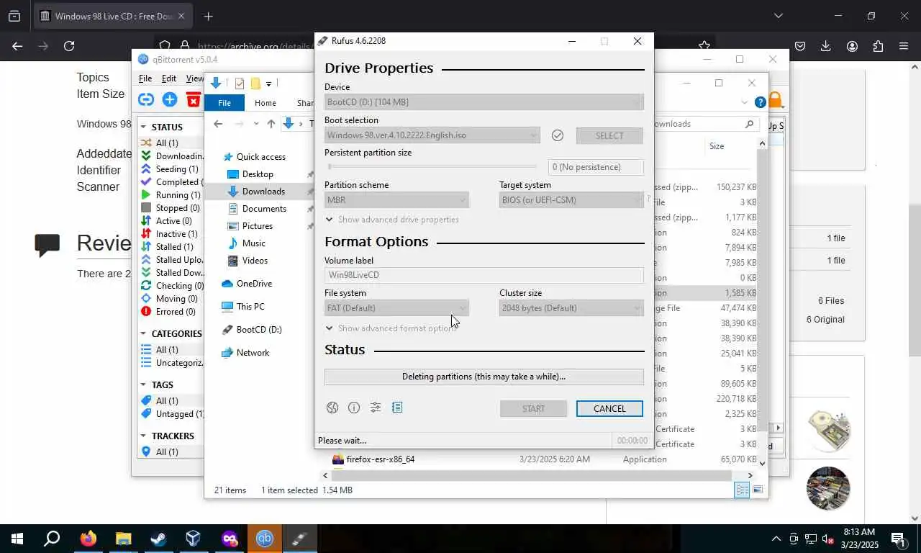This screenshot has height=553, width=921.
Task: Click Explorer help question mark icon
Action: click(x=760, y=102)
